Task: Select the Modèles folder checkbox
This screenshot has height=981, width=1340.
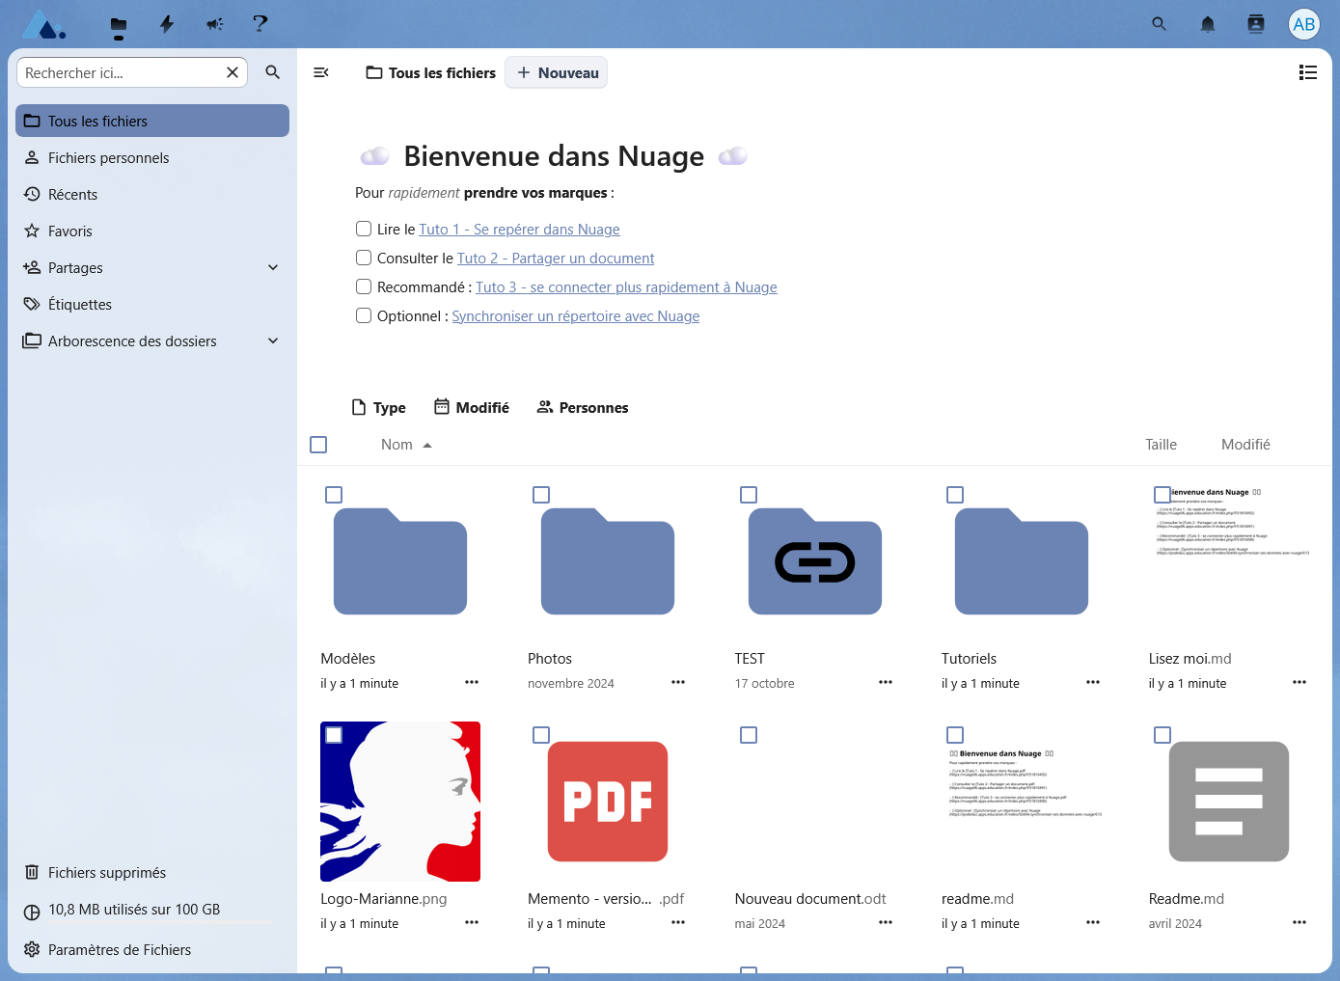Action: 334,495
